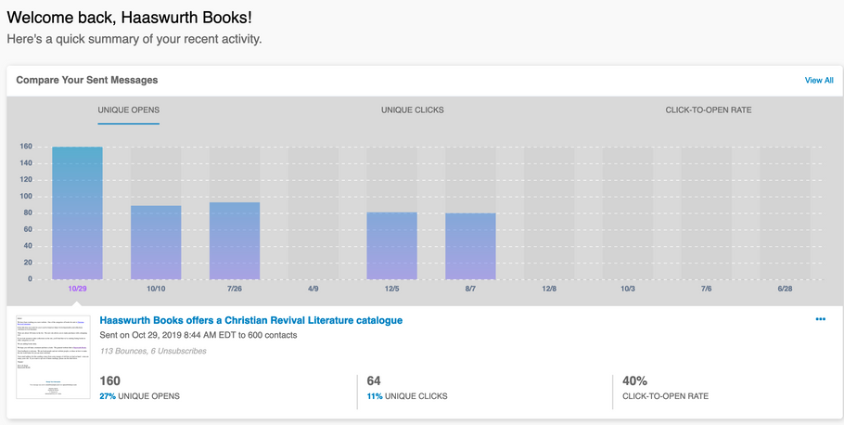Click the 10/3 empty chart column
Image resolution: width=844 pixels, height=425 pixels.
click(x=628, y=213)
